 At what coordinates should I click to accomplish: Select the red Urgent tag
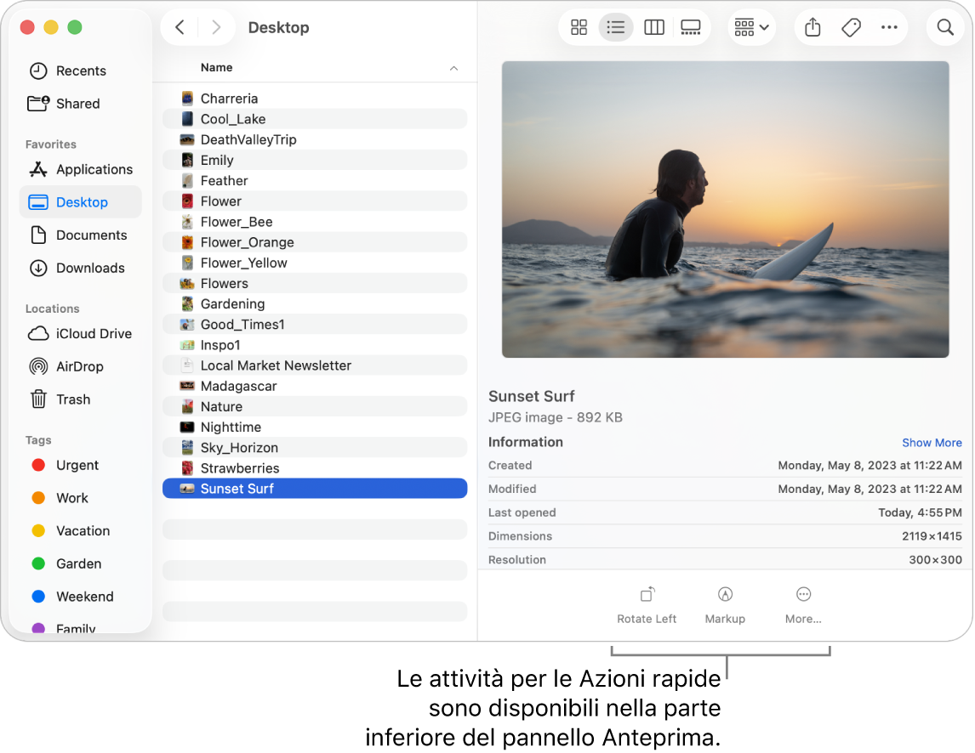pos(77,465)
